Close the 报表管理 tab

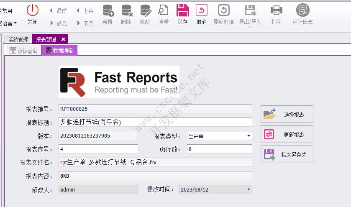(63, 39)
